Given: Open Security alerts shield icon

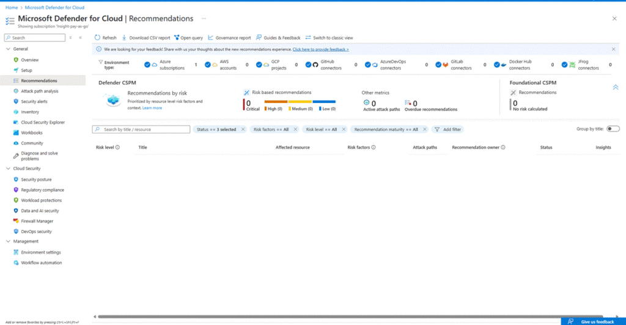Looking at the screenshot, I should click(x=16, y=101).
